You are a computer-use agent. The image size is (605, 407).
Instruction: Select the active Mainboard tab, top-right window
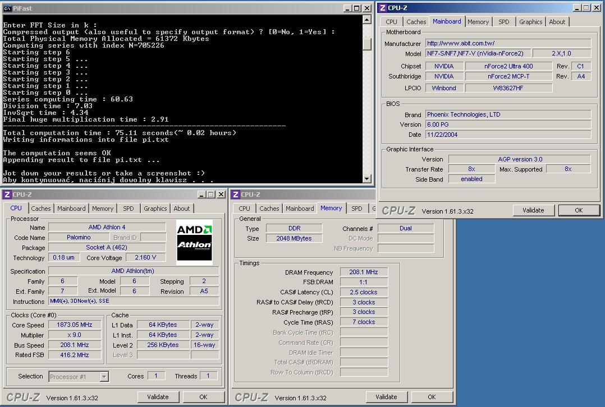pos(447,21)
